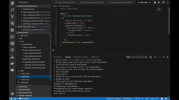179x100 pixels.
Task: Show errors and warnings count in status bar
Action: click(14, 99)
